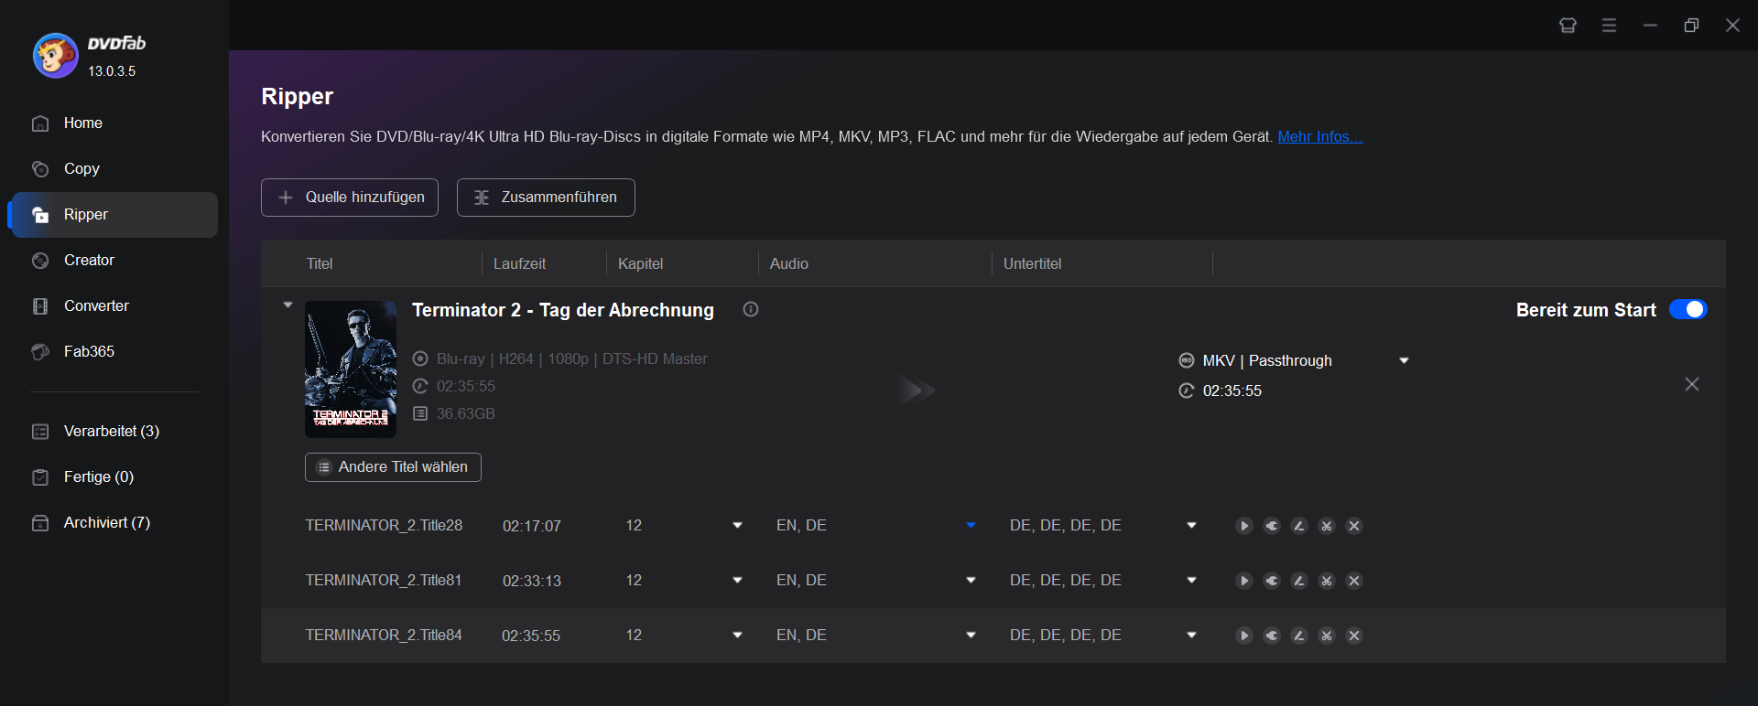
Task: Click Zusammenführen button
Action: tap(546, 198)
